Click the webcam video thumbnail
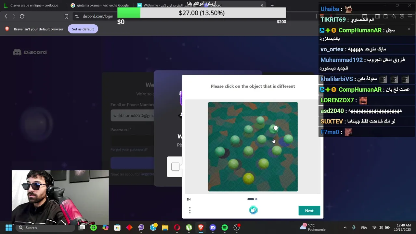The height and width of the screenshot is (234, 416). pyautogui.click(x=60, y=198)
